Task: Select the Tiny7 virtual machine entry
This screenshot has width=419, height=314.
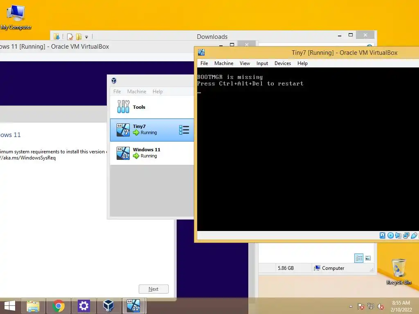Action: 152,130
